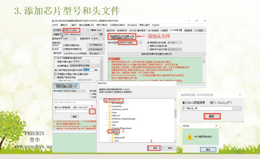Click the 打开程序文件 button
Screen dimensions: 260x159
coord(96,45)
